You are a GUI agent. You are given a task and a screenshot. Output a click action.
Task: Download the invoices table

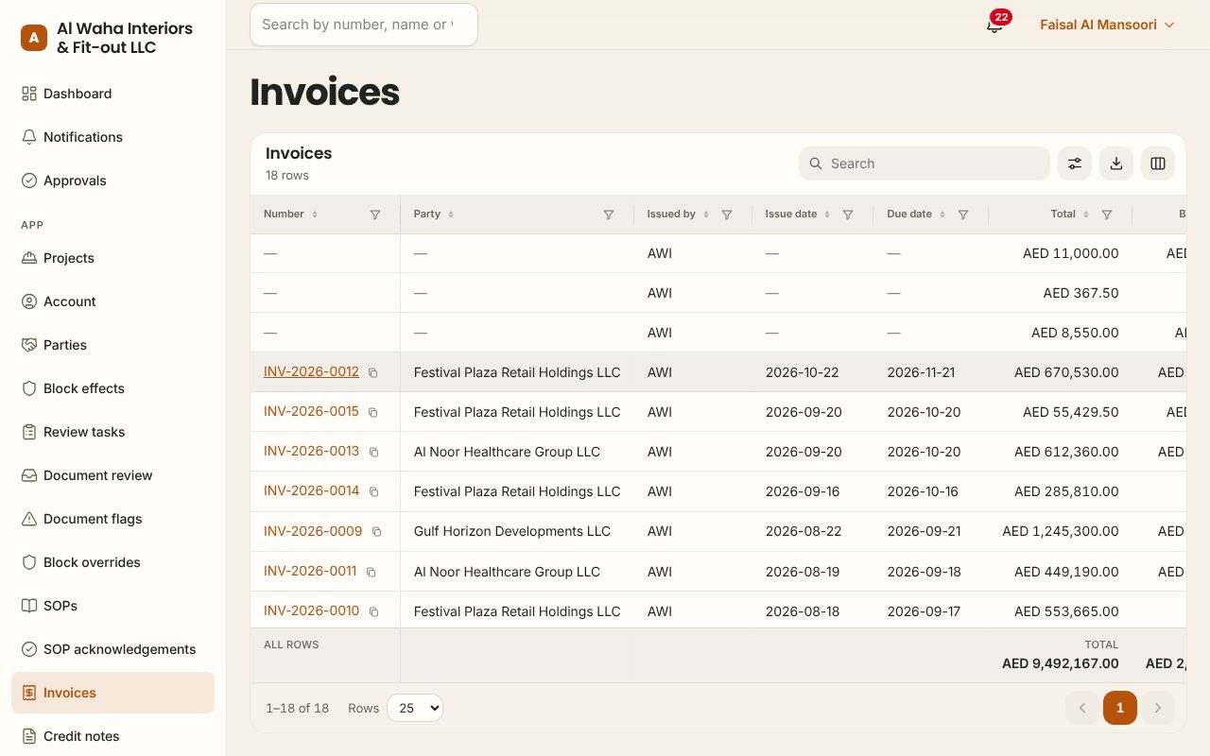(x=1116, y=163)
